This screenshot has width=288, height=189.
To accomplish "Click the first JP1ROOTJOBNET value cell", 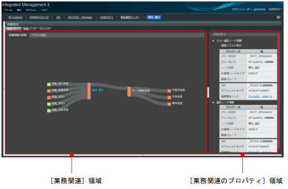I will point(262,91).
